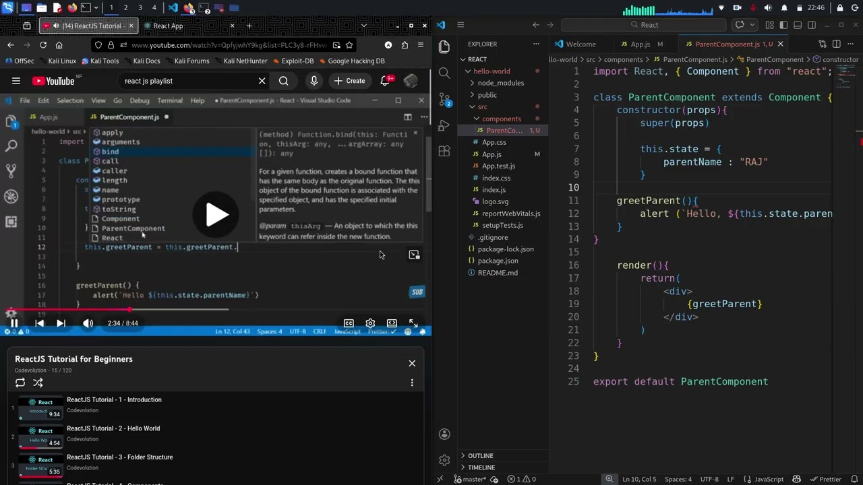Click the JavaScript language mode indicator
The width and height of the screenshot is (863, 485).
coord(769,480)
